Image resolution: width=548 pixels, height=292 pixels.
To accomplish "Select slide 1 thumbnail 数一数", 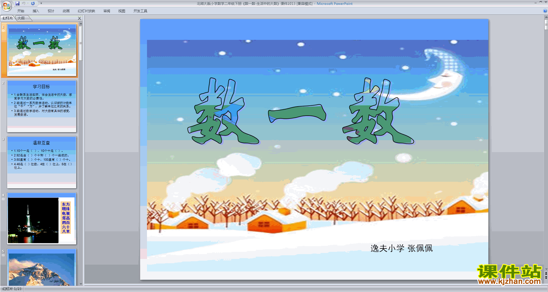I will (42, 50).
